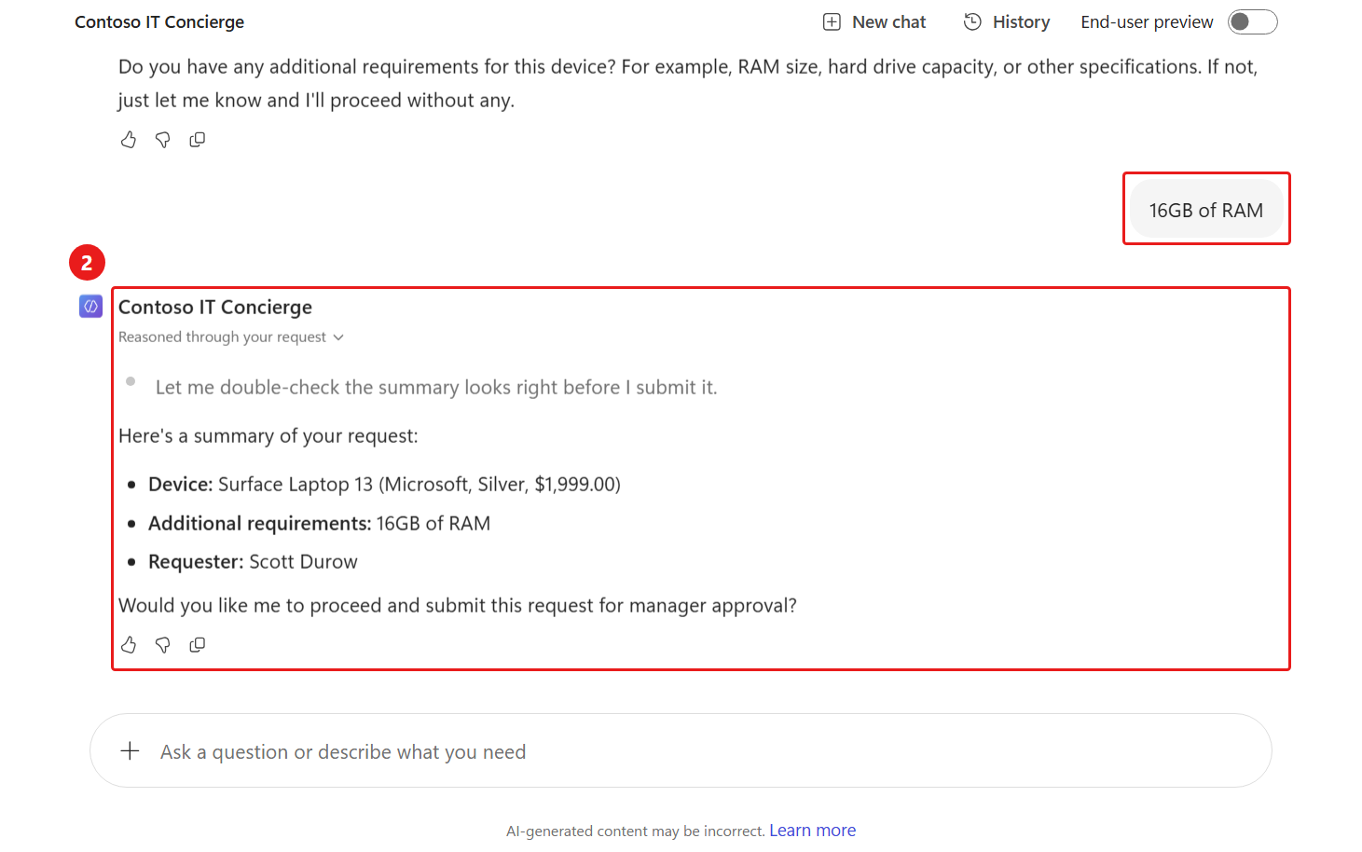Click 'Here's a summary of your request' text

coord(268,436)
